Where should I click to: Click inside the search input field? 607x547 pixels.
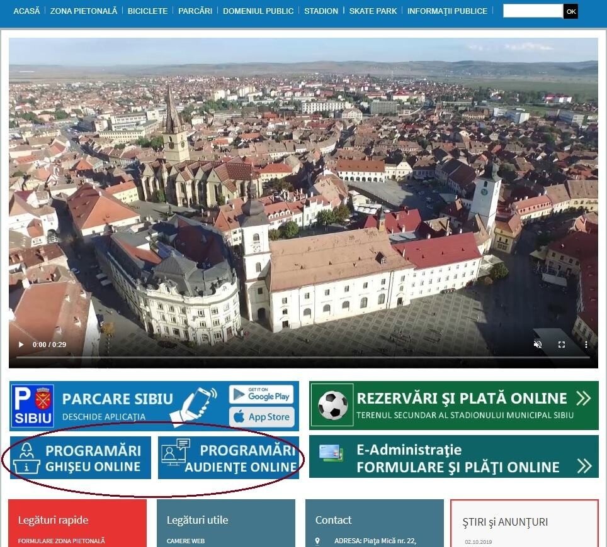[x=532, y=11]
